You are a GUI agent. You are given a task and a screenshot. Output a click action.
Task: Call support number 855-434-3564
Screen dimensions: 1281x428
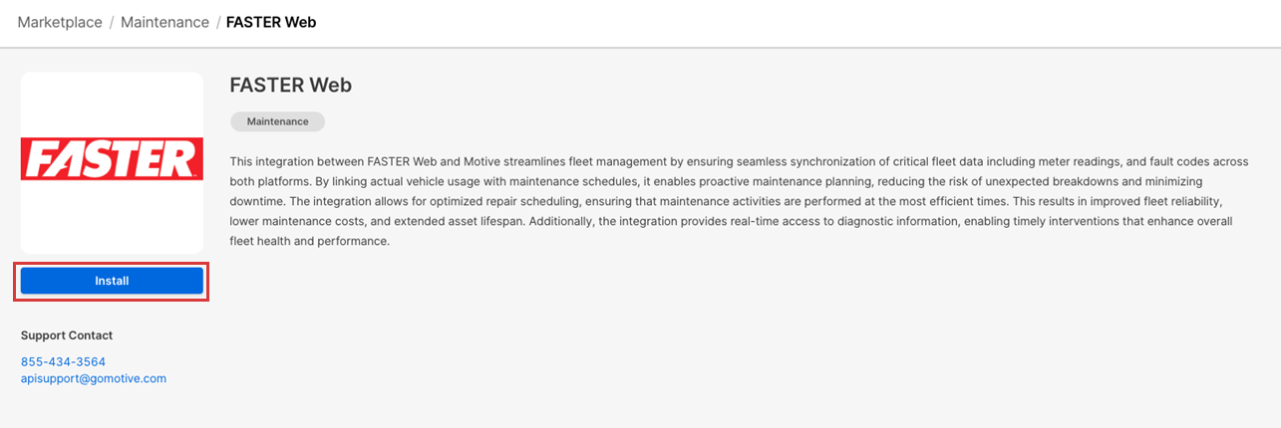point(63,361)
